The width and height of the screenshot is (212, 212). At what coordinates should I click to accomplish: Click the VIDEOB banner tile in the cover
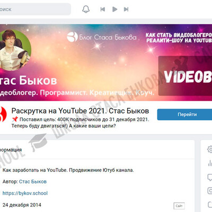click(x=185, y=76)
